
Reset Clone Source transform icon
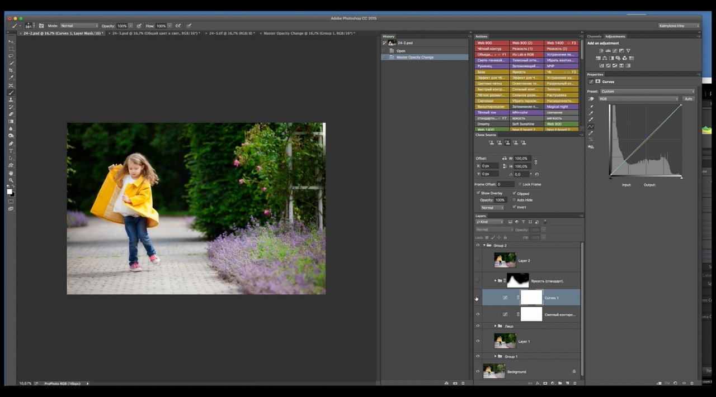pyautogui.click(x=537, y=174)
